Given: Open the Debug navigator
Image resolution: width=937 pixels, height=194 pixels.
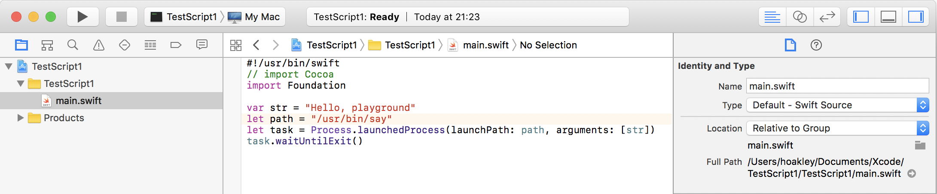Looking at the screenshot, I should point(150,45).
